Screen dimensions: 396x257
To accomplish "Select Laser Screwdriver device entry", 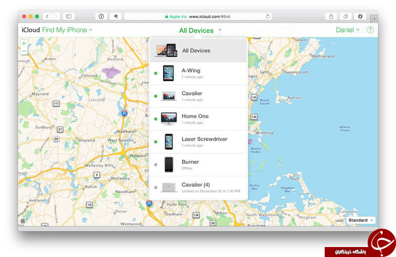I will [x=198, y=142].
